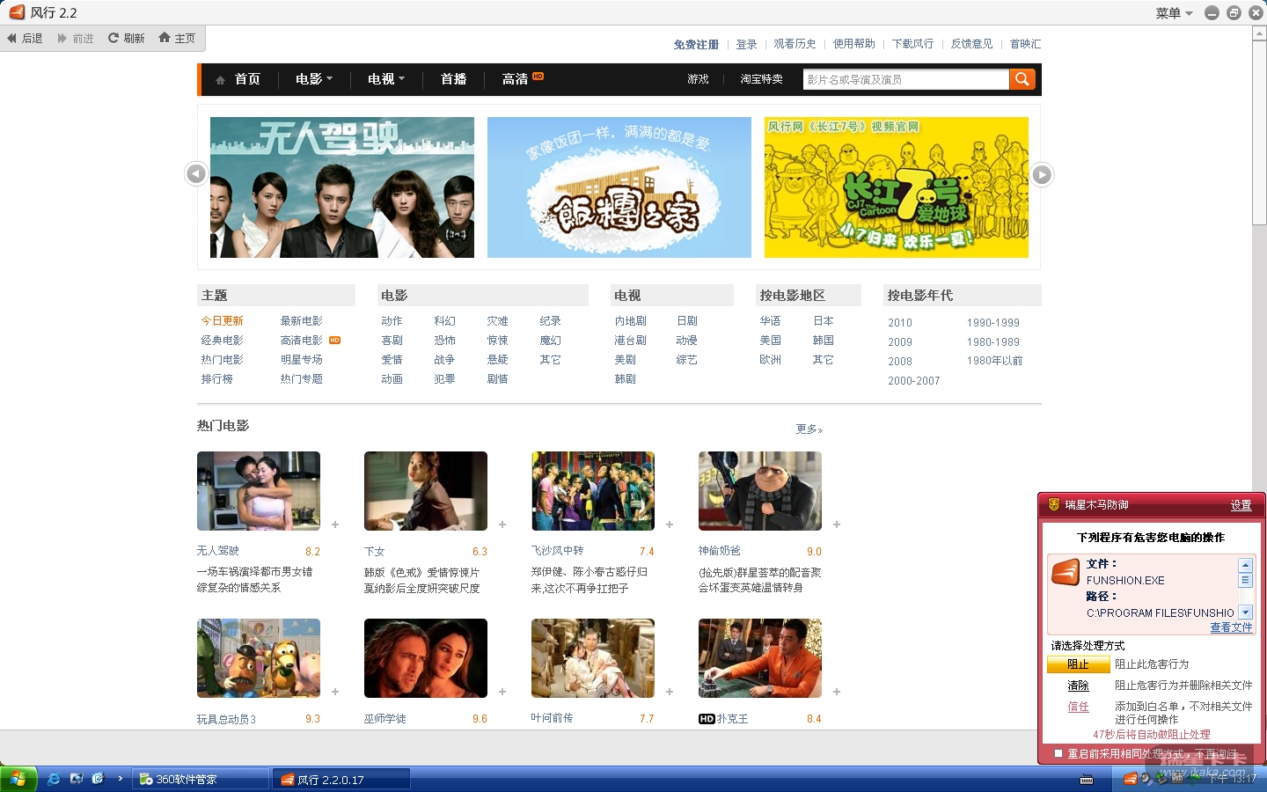Open 设置 in the Rising alert header

1241,505
